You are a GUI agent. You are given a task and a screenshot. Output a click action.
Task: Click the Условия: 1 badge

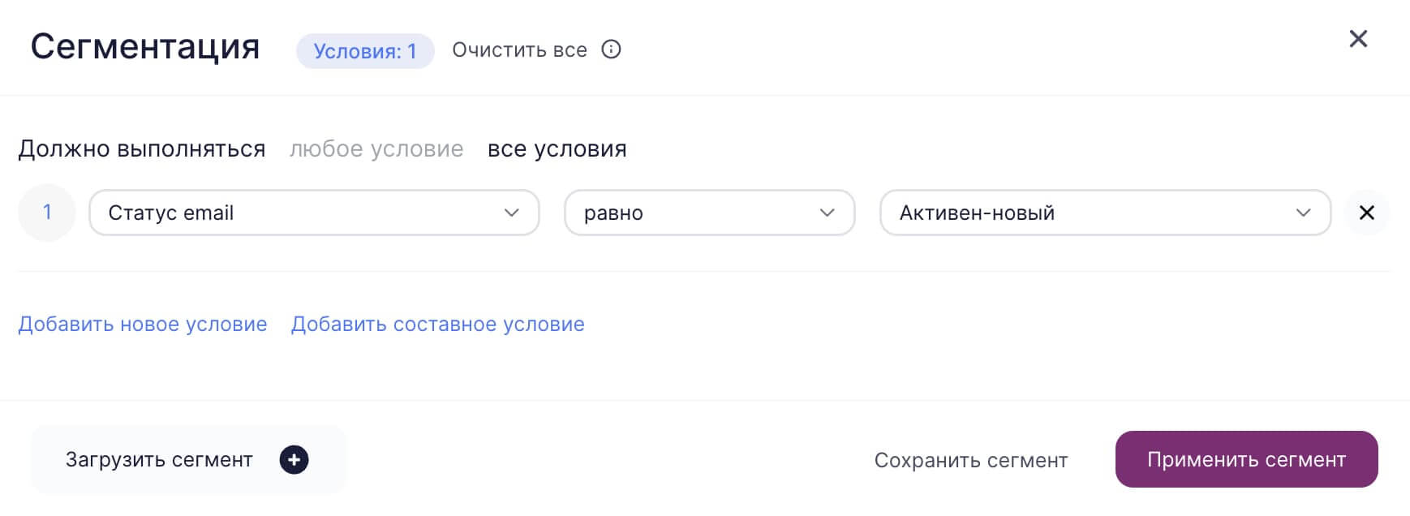click(x=365, y=51)
